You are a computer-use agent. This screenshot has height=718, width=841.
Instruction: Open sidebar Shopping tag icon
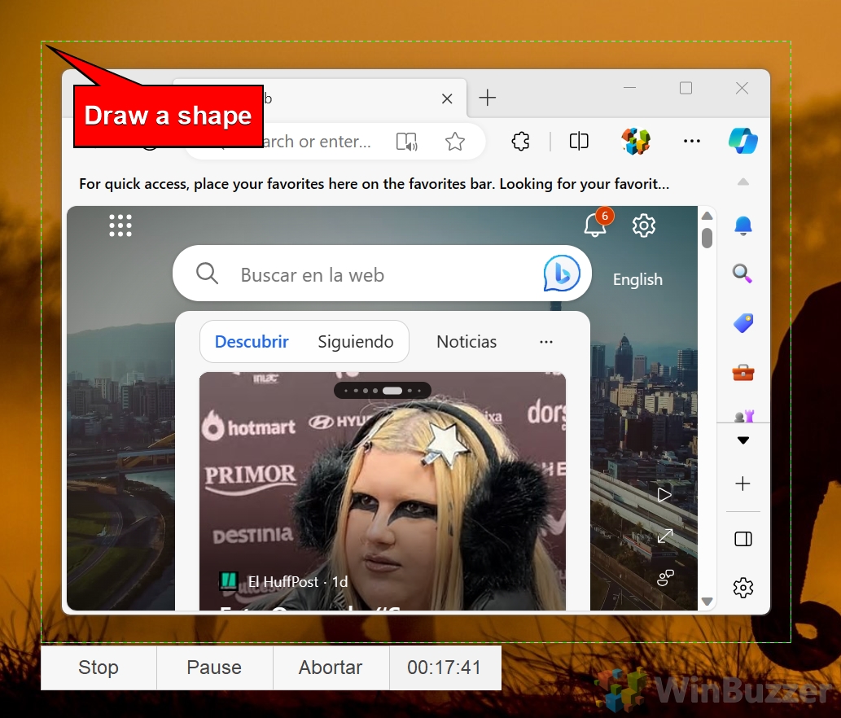pyautogui.click(x=742, y=323)
